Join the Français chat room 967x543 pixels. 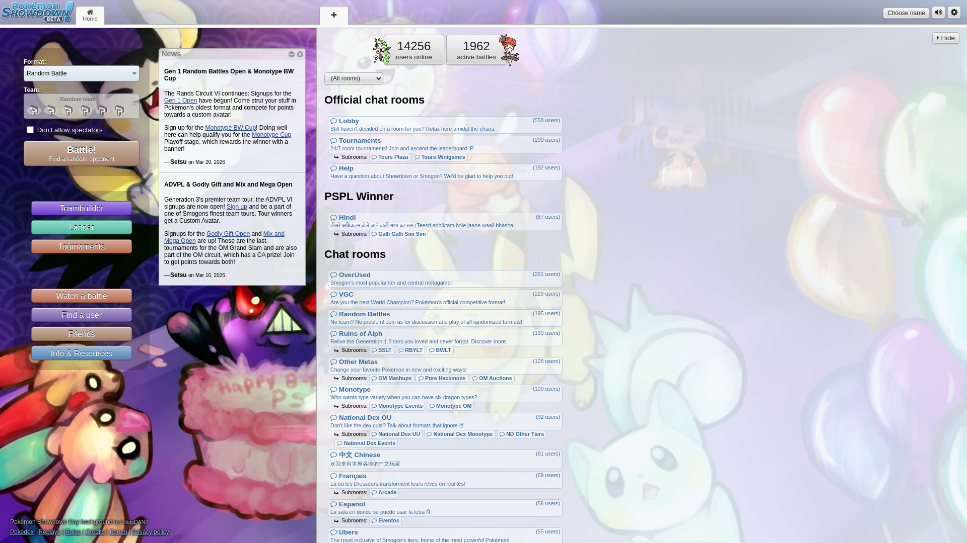pyautogui.click(x=445, y=480)
